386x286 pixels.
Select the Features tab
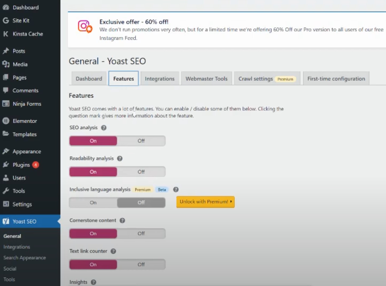[123, 79]
